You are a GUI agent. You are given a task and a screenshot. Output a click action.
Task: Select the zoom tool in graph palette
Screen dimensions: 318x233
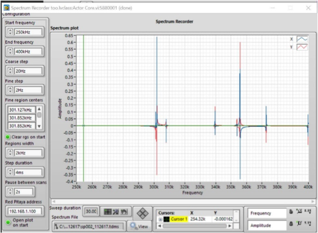point(116,212)
